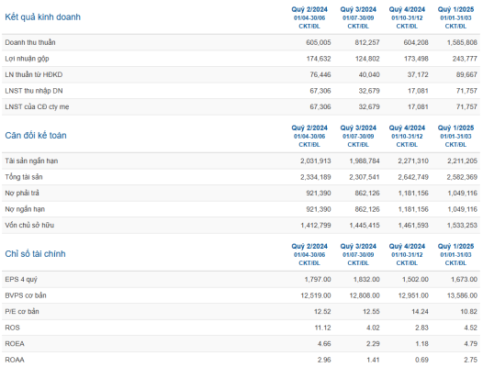Select the BVPS cơ bản row label

click(x=26, y=295)
